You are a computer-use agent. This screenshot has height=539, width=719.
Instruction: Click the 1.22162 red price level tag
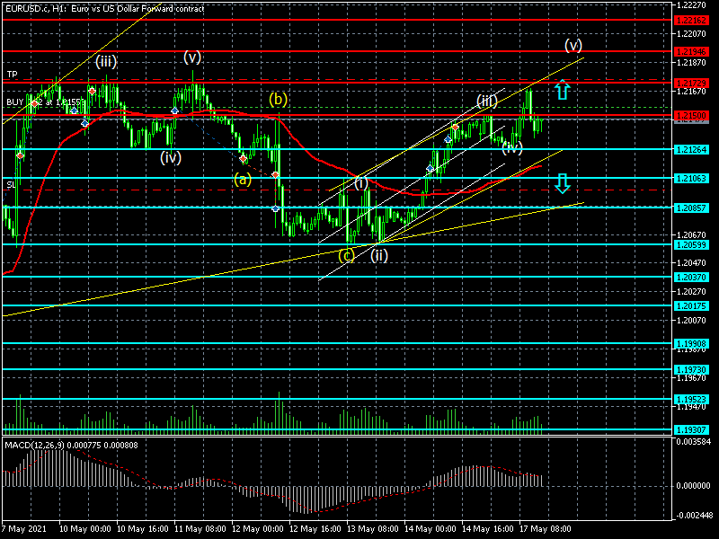pyautogui.click(x=691, y=20)
